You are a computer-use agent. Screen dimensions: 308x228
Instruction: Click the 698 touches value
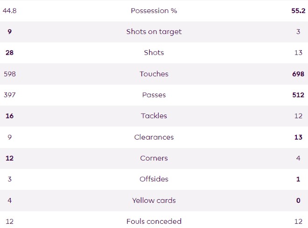pos(298,74)
